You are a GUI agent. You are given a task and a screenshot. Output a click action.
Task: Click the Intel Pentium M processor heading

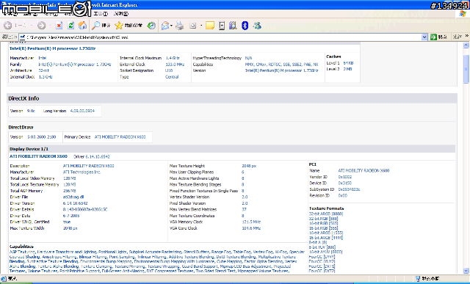53,48
